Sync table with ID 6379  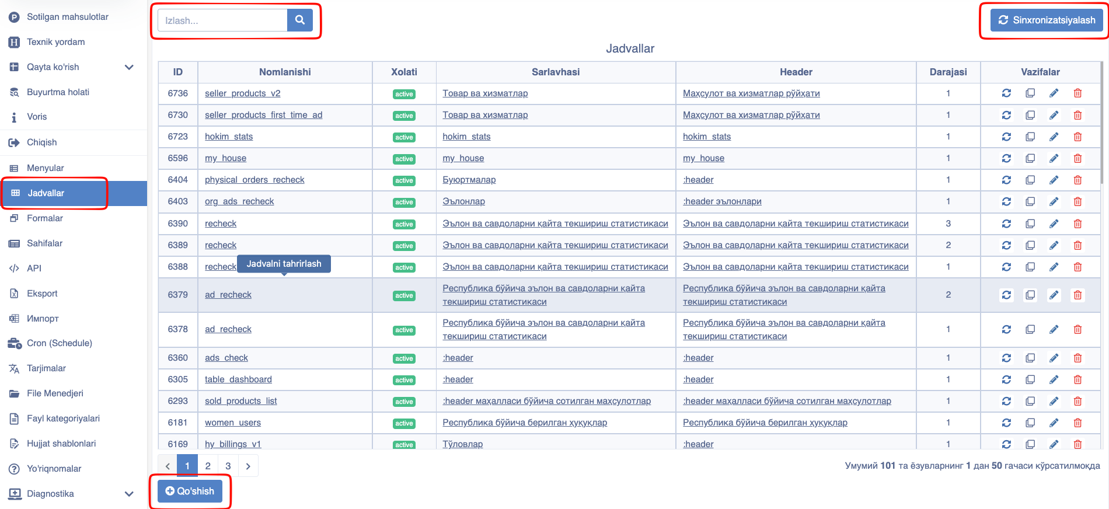1006,295
